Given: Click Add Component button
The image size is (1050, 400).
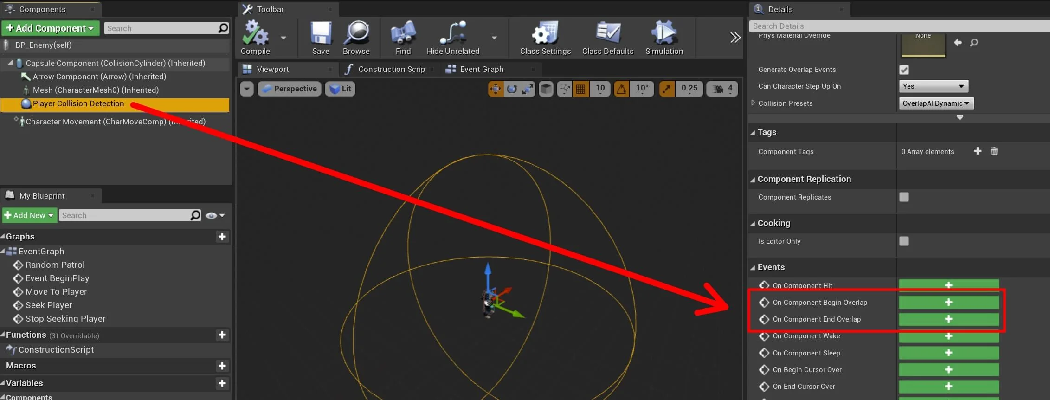Looking at the screenshot, I should click(50, 28).
